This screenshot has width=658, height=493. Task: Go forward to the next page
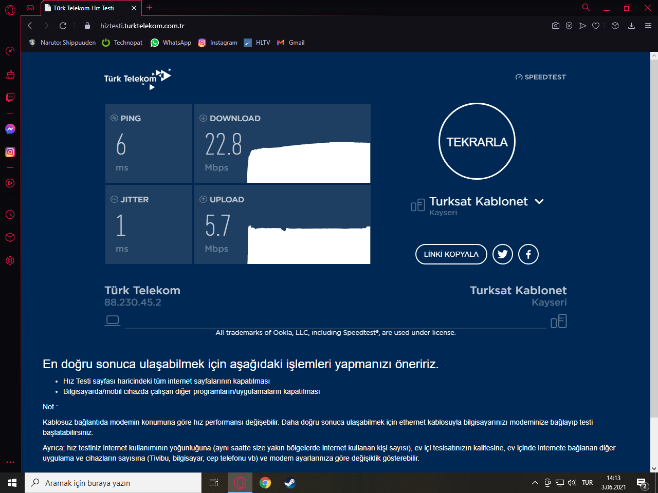pyautogui.click(x=46, y=26)
